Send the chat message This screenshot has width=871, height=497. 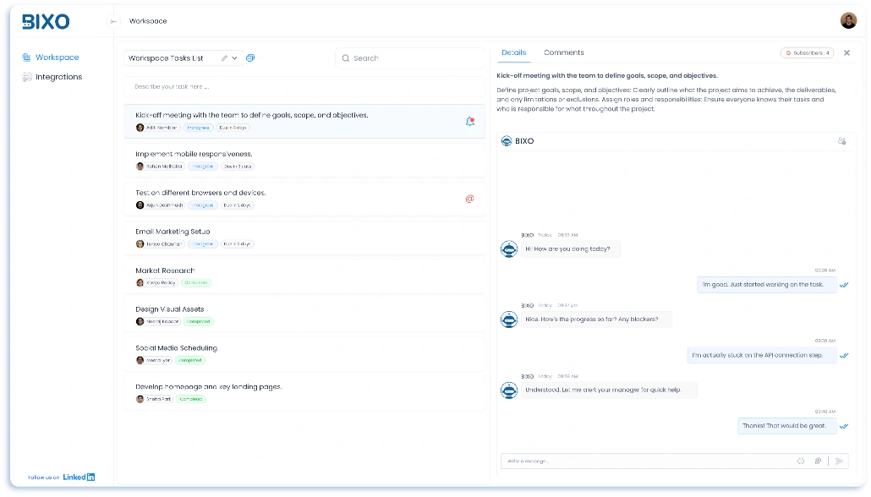[x=838, y=461]
